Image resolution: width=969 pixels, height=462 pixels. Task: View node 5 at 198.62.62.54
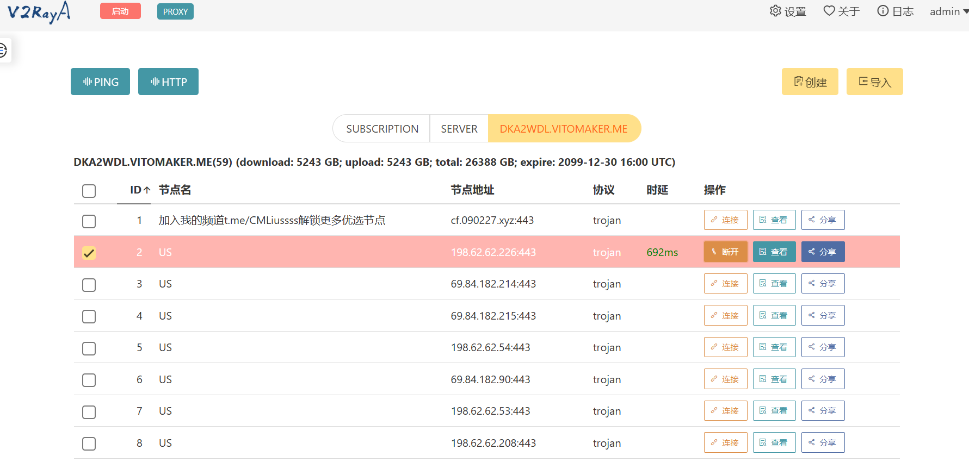(774, 347)
